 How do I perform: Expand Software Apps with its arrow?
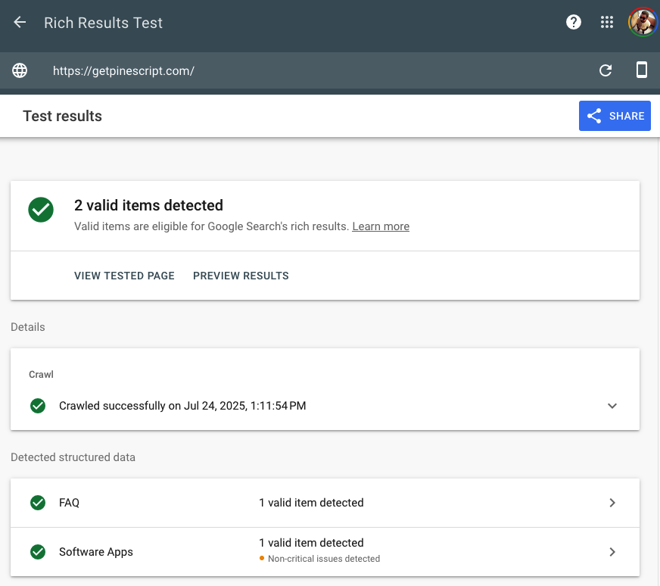[x=612, y=552]
